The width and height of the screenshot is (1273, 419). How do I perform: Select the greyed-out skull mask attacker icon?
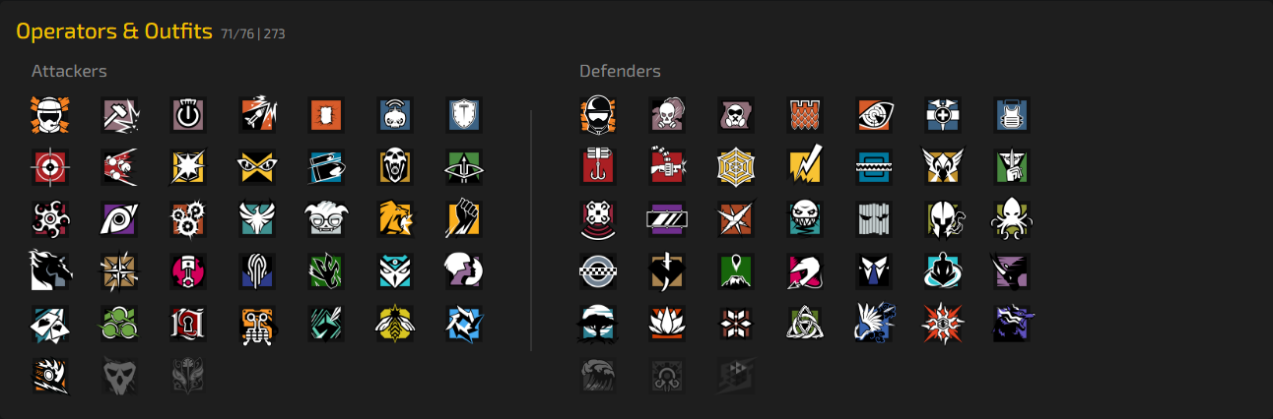point(117,374)
